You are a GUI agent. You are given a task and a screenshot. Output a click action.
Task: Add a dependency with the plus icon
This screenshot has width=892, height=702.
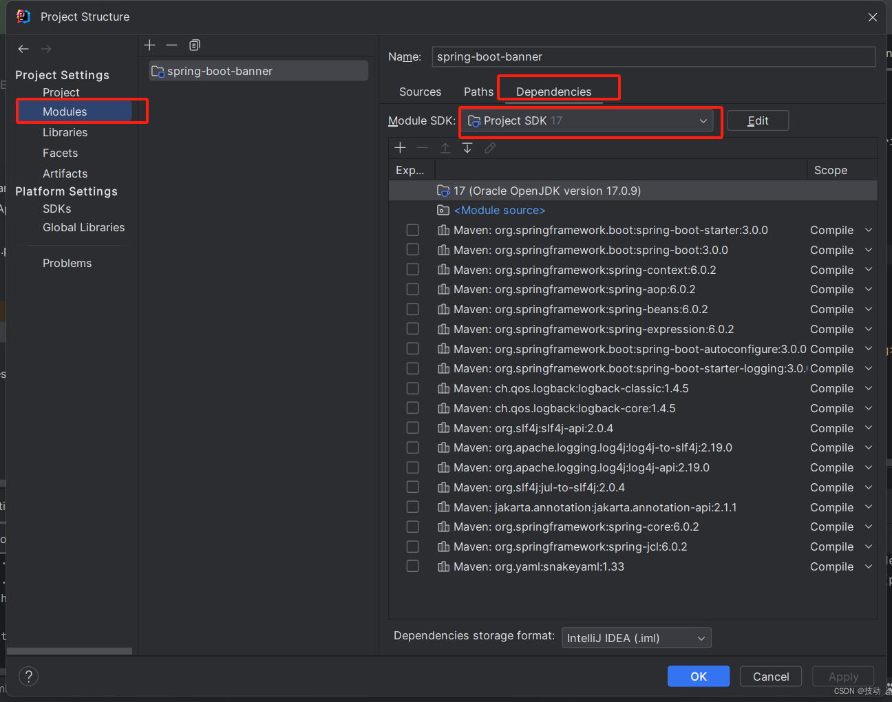(x=400, y=148)
